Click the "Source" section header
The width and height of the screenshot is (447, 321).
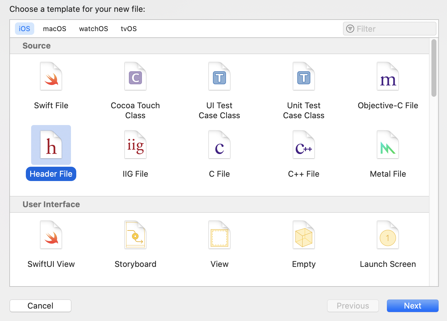point(37,46)
